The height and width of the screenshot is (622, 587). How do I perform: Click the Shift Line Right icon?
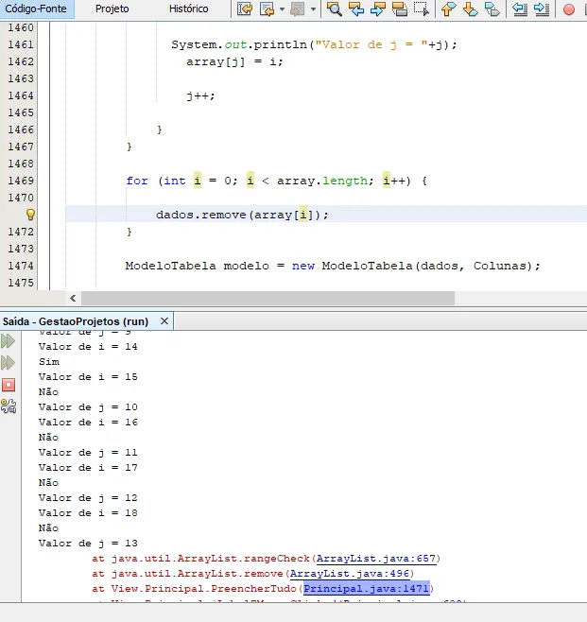[x=541, y=9]
